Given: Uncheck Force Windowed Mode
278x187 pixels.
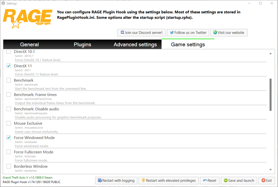Looking at the screenshot, I should coord(8,137).
